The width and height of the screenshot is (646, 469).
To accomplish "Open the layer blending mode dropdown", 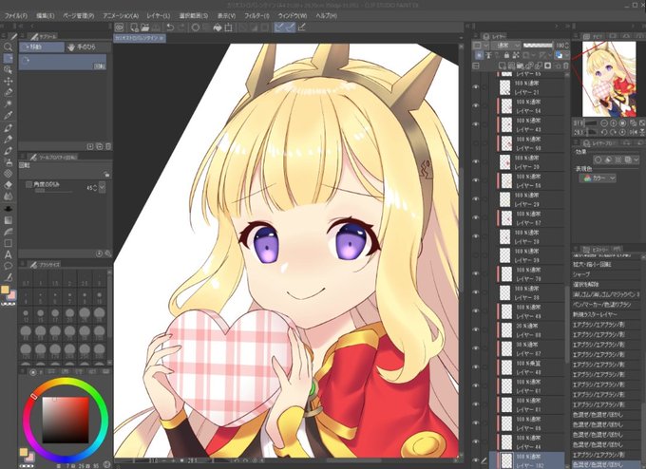I will tap(505, 45).
